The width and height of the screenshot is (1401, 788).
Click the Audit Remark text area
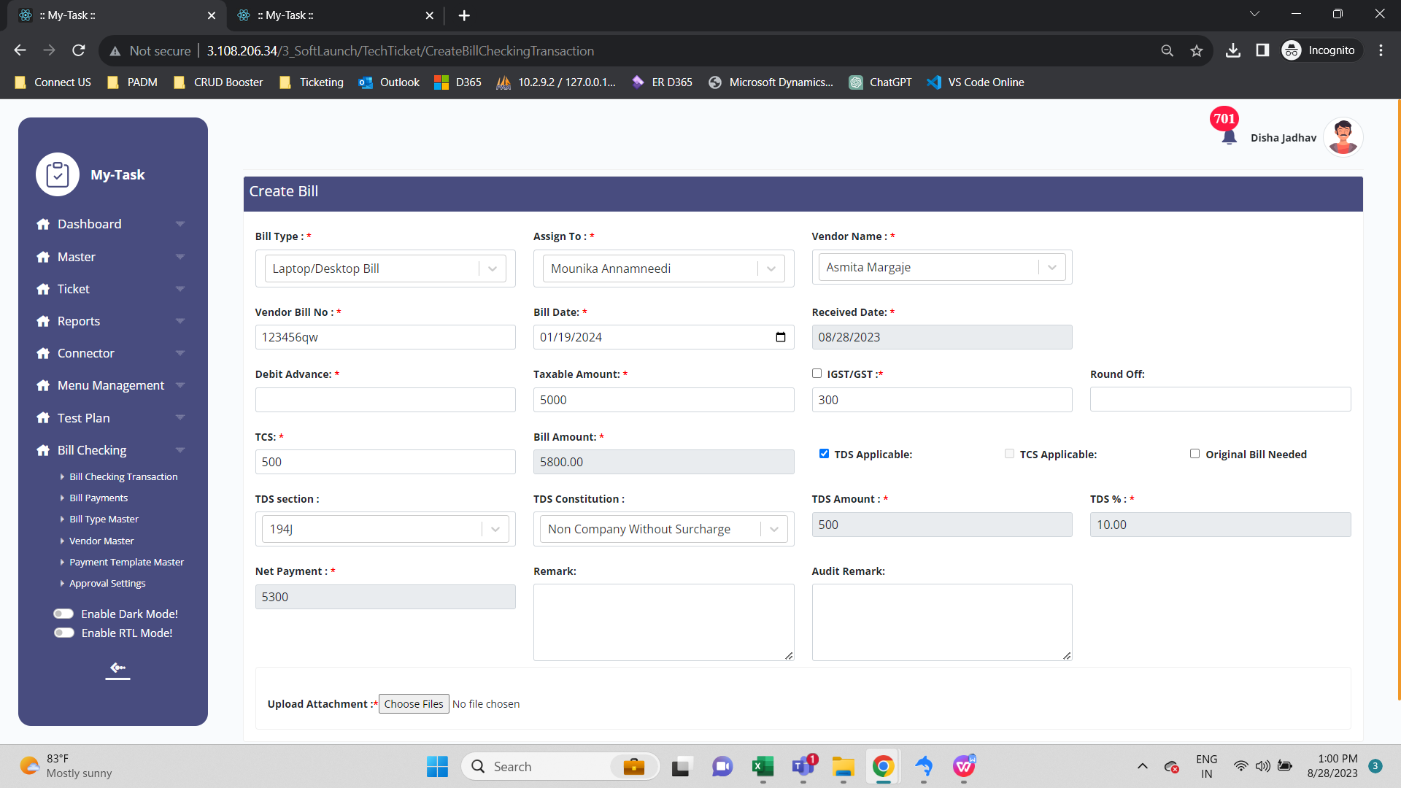click(942, 622)
